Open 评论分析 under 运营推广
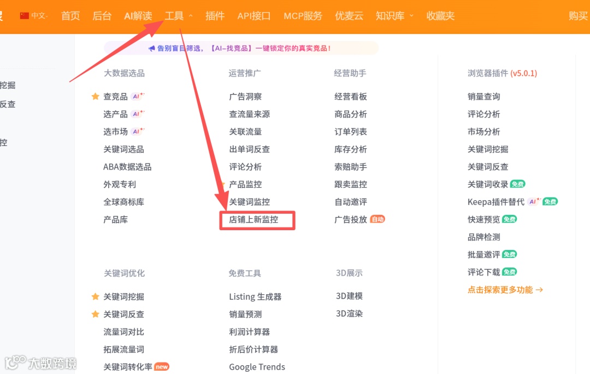Image resolution: width=590 pixels, height=374 pixels. click(245, 167)
